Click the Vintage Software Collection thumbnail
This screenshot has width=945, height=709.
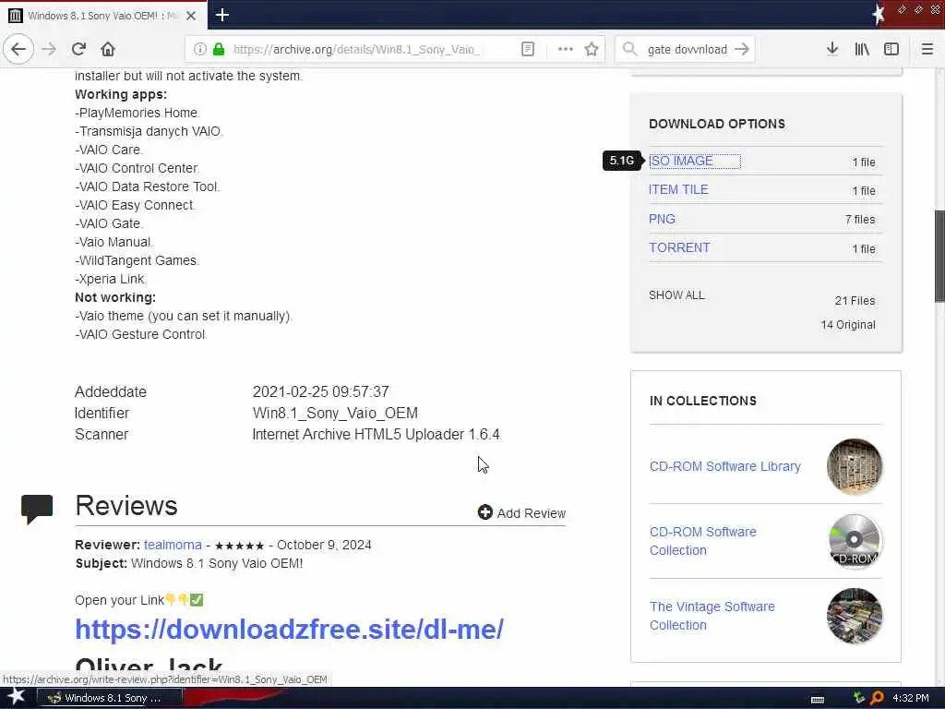[855, 616]
